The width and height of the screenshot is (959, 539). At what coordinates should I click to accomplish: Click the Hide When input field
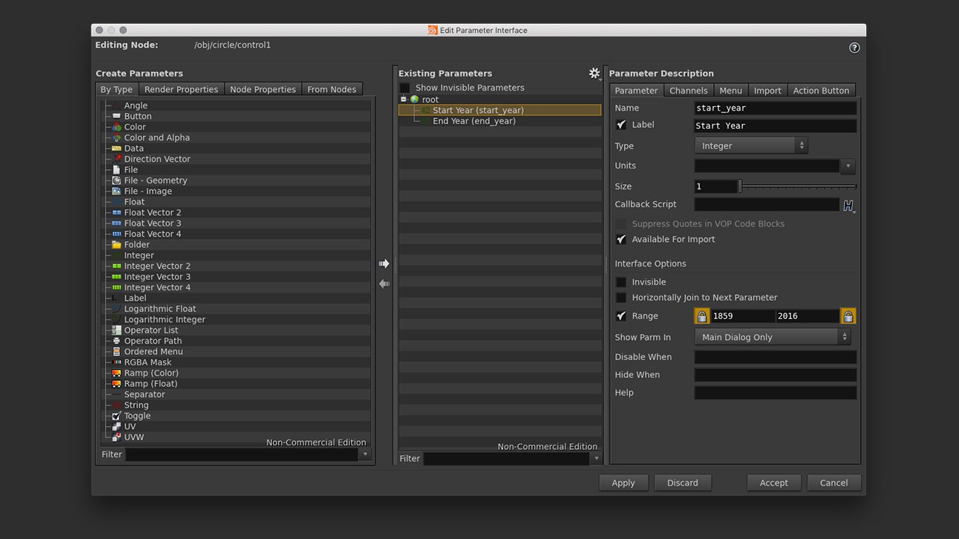(775, 375)
